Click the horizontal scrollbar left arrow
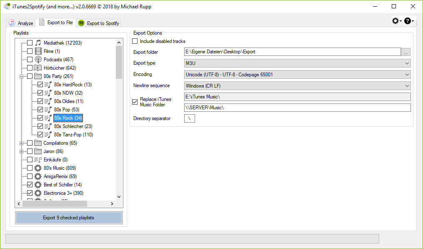 pos(19,204)
